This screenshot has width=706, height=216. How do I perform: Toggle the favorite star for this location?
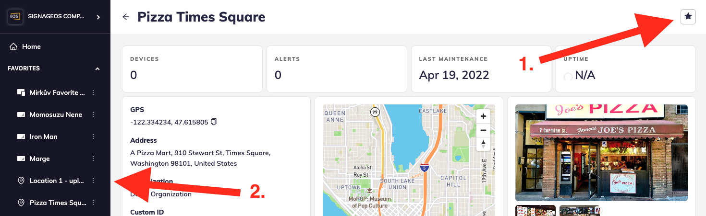coord(688,17)
